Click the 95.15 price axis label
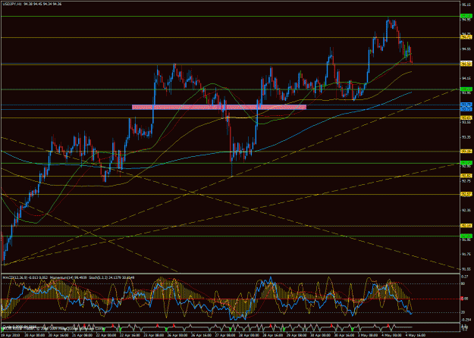 [x=466, y=5]
